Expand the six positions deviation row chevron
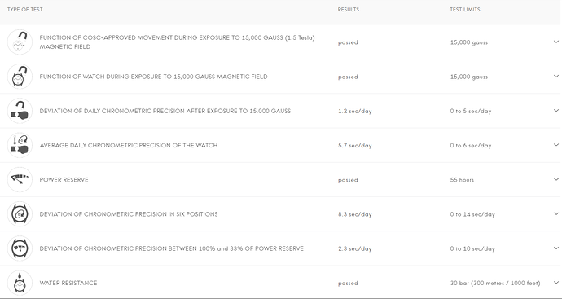 pyautogui.click(x=556, y=214)
